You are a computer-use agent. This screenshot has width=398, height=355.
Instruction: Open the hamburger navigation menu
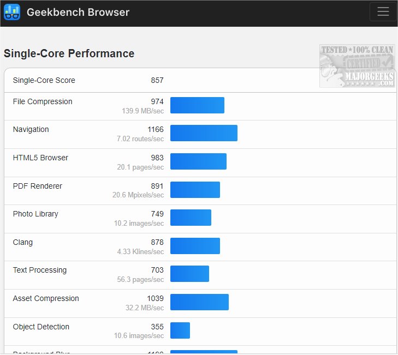(383, 12)
